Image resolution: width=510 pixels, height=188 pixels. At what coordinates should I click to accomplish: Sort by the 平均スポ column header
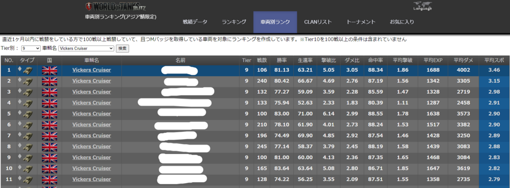494,60
